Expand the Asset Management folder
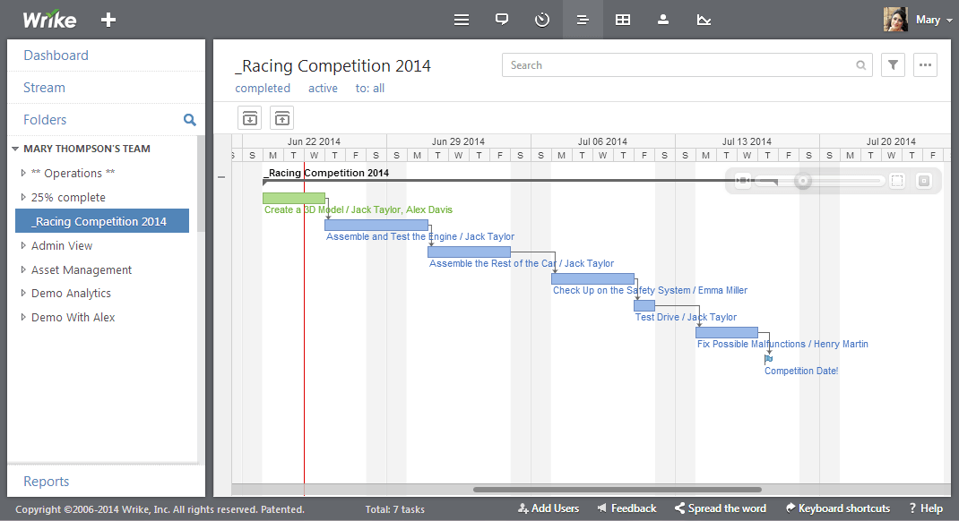The height and width of the screenshot is (521, 959). click(23, 269)
